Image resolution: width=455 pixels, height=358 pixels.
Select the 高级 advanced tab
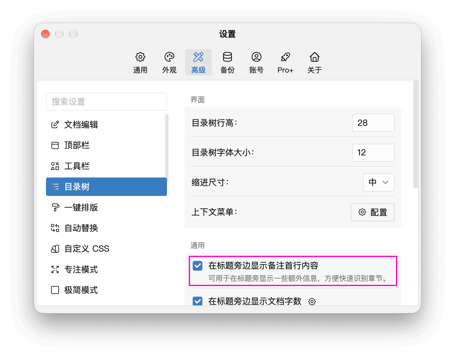pyautogui.click(x=198, y=63)
